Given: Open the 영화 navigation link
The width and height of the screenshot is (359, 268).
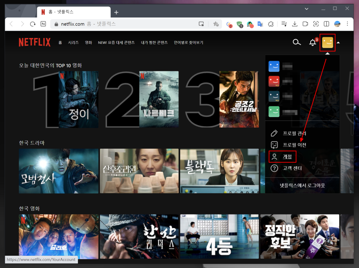Looking at the screenshot, I should [x=88, y=43].
